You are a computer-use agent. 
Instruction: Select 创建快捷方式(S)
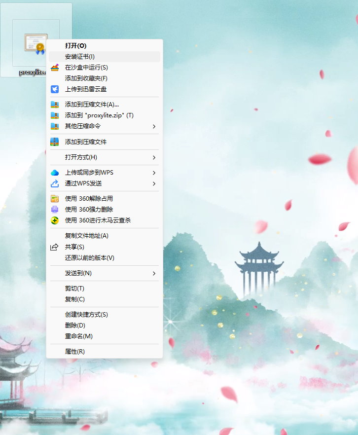(x=104, y=315)
